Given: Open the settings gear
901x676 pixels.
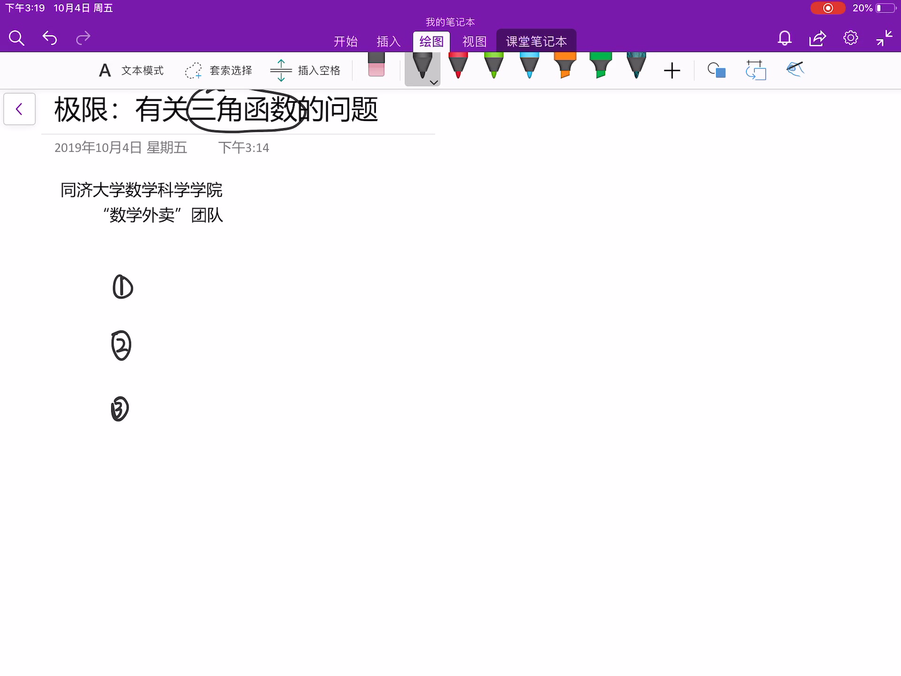Looking at the screenshot, I should (851, 38).
